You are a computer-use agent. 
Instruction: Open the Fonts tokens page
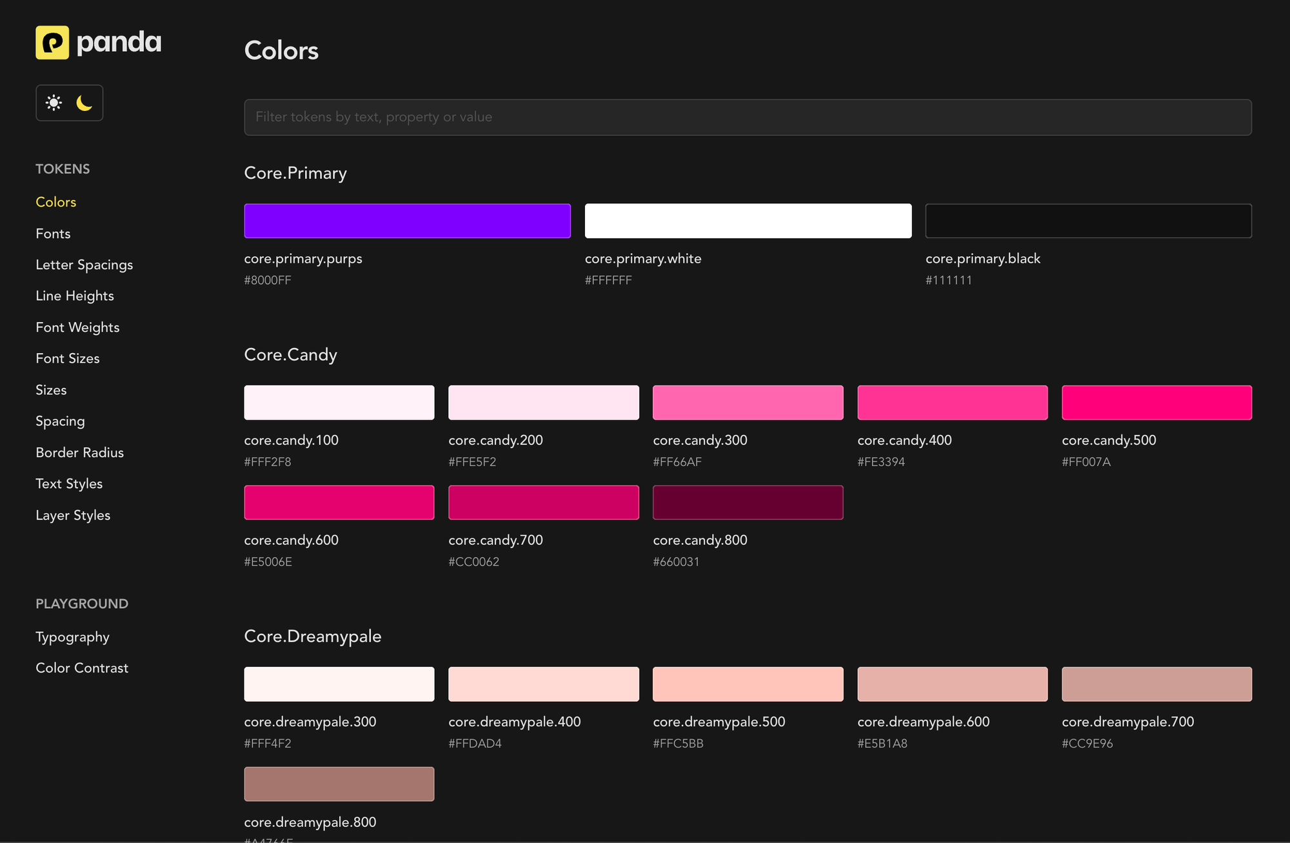point(53,234)
